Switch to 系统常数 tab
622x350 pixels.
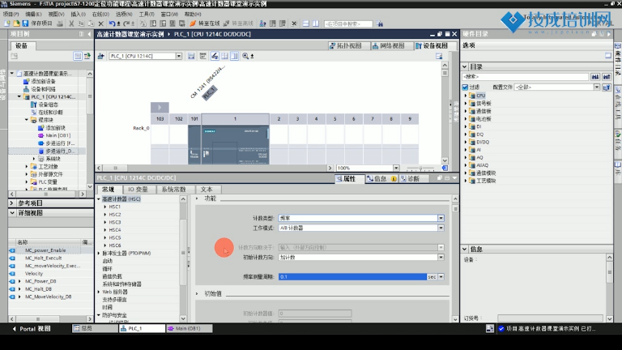click(173, 190)
